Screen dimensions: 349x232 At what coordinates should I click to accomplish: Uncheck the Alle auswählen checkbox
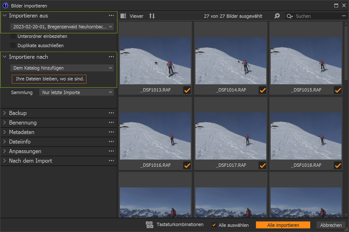pos(214,225)
